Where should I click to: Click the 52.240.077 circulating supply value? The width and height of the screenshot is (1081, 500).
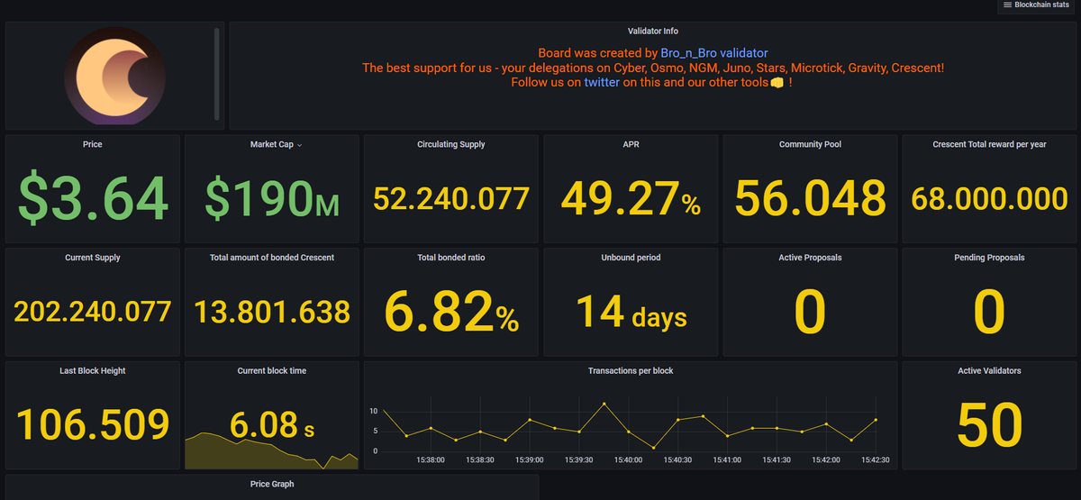[451, 198]
